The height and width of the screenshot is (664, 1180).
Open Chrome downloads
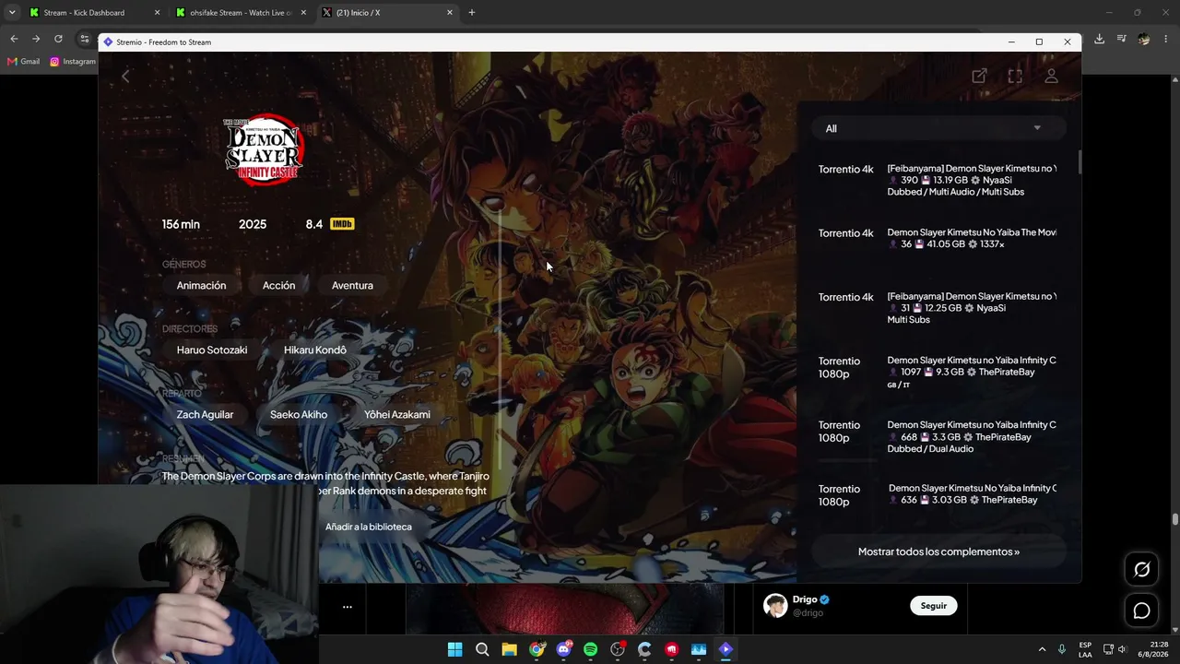pyautogui.click(x=1099, y=39)
